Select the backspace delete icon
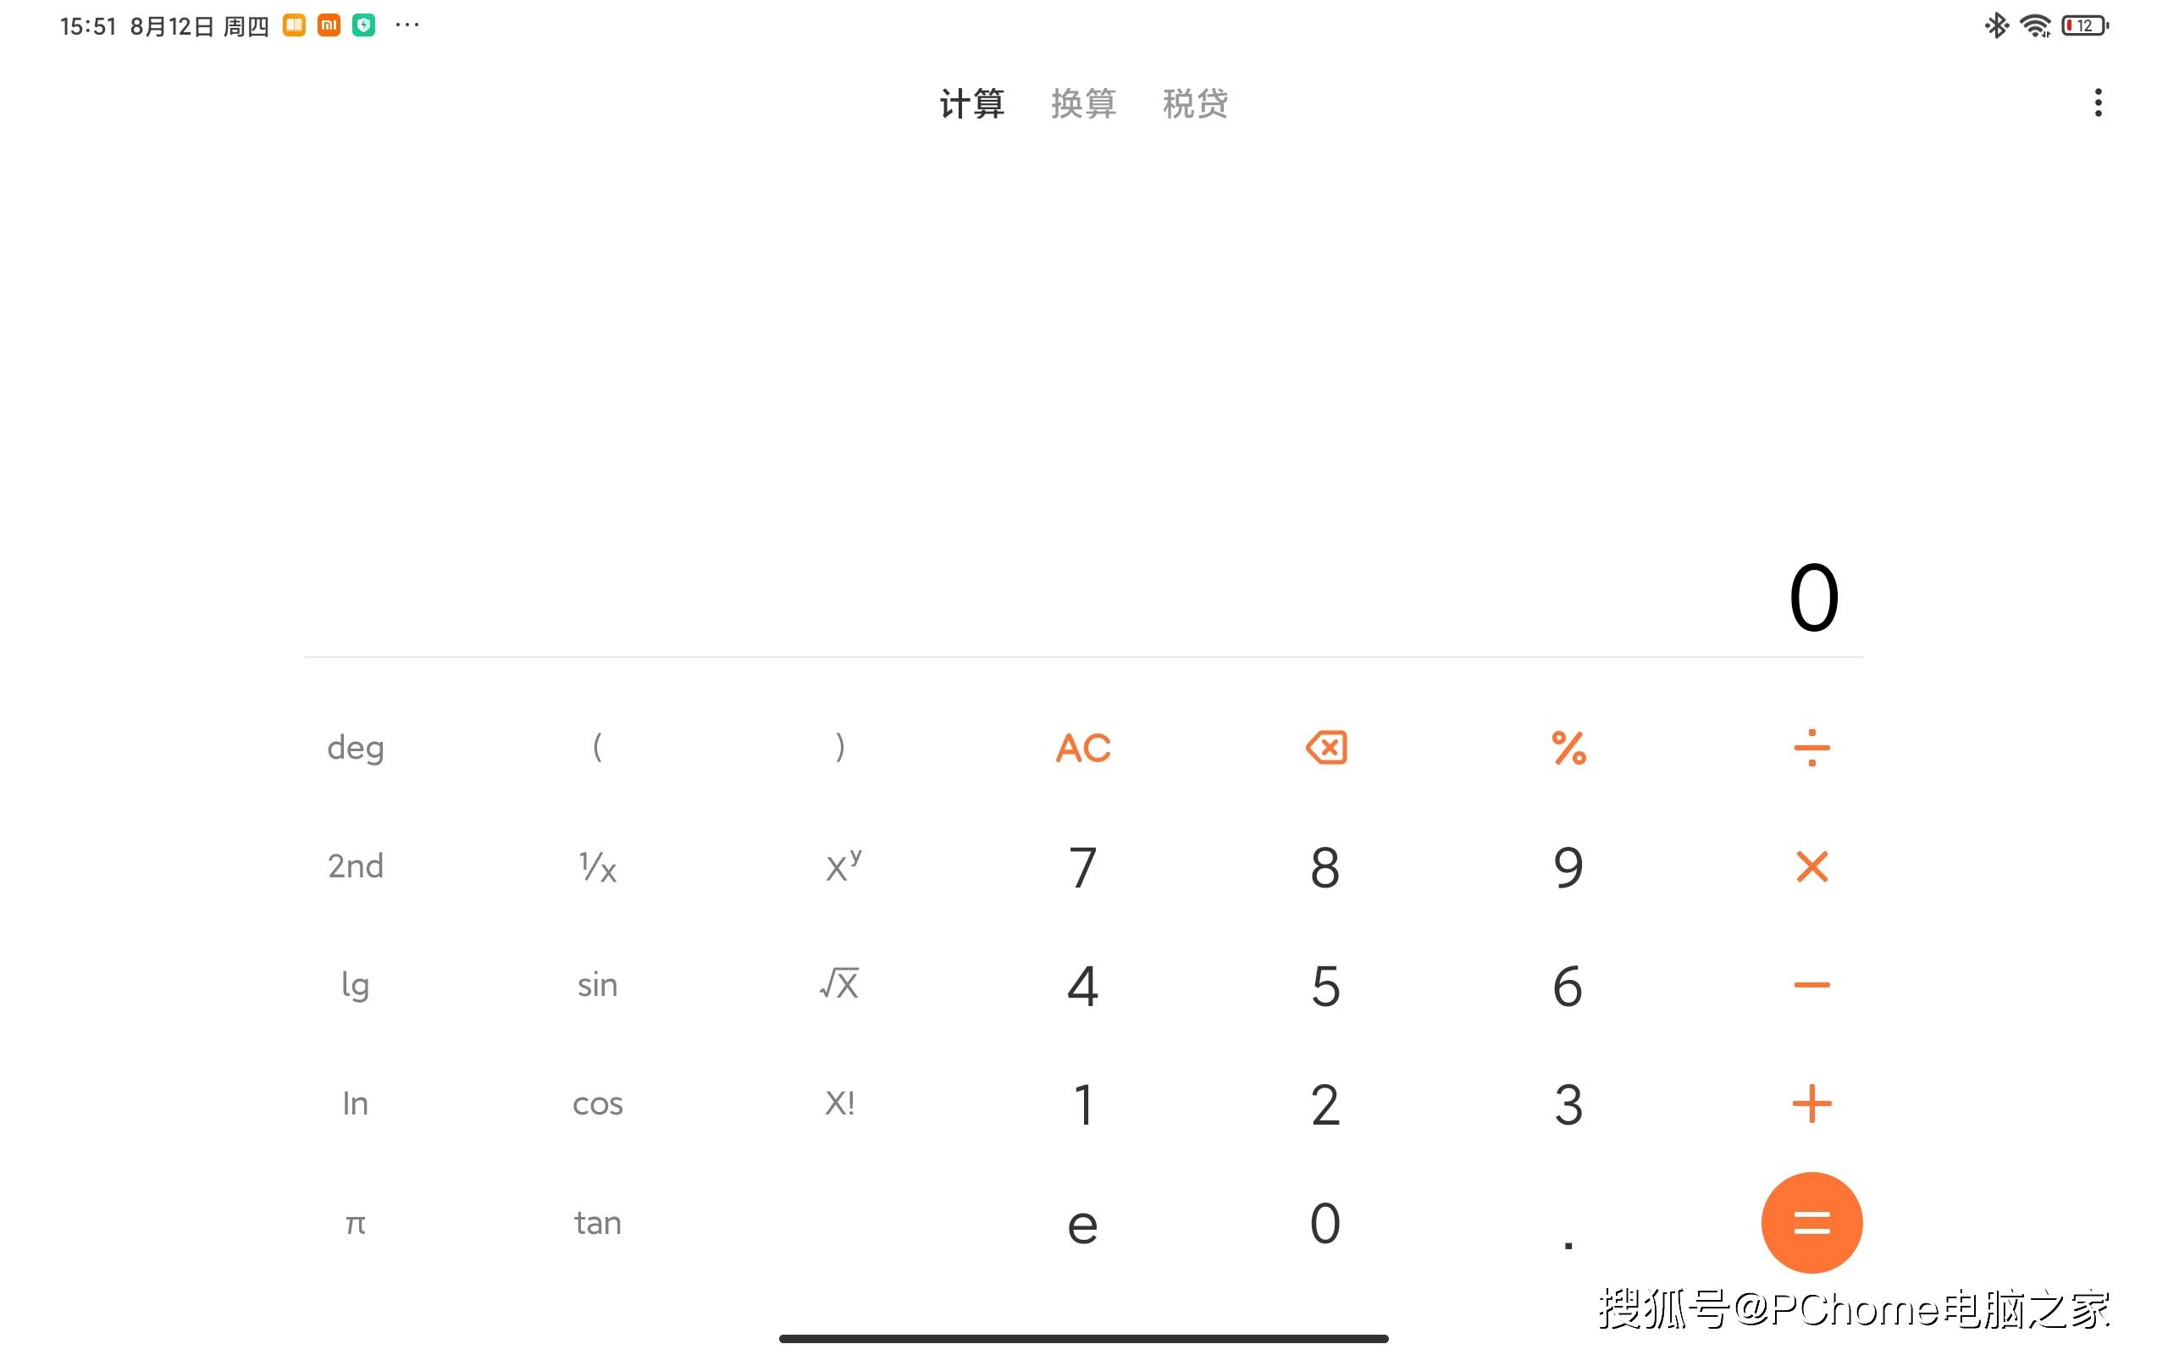The width and height of the screenshot is (2168, 1355). [x=1327, y=748]
